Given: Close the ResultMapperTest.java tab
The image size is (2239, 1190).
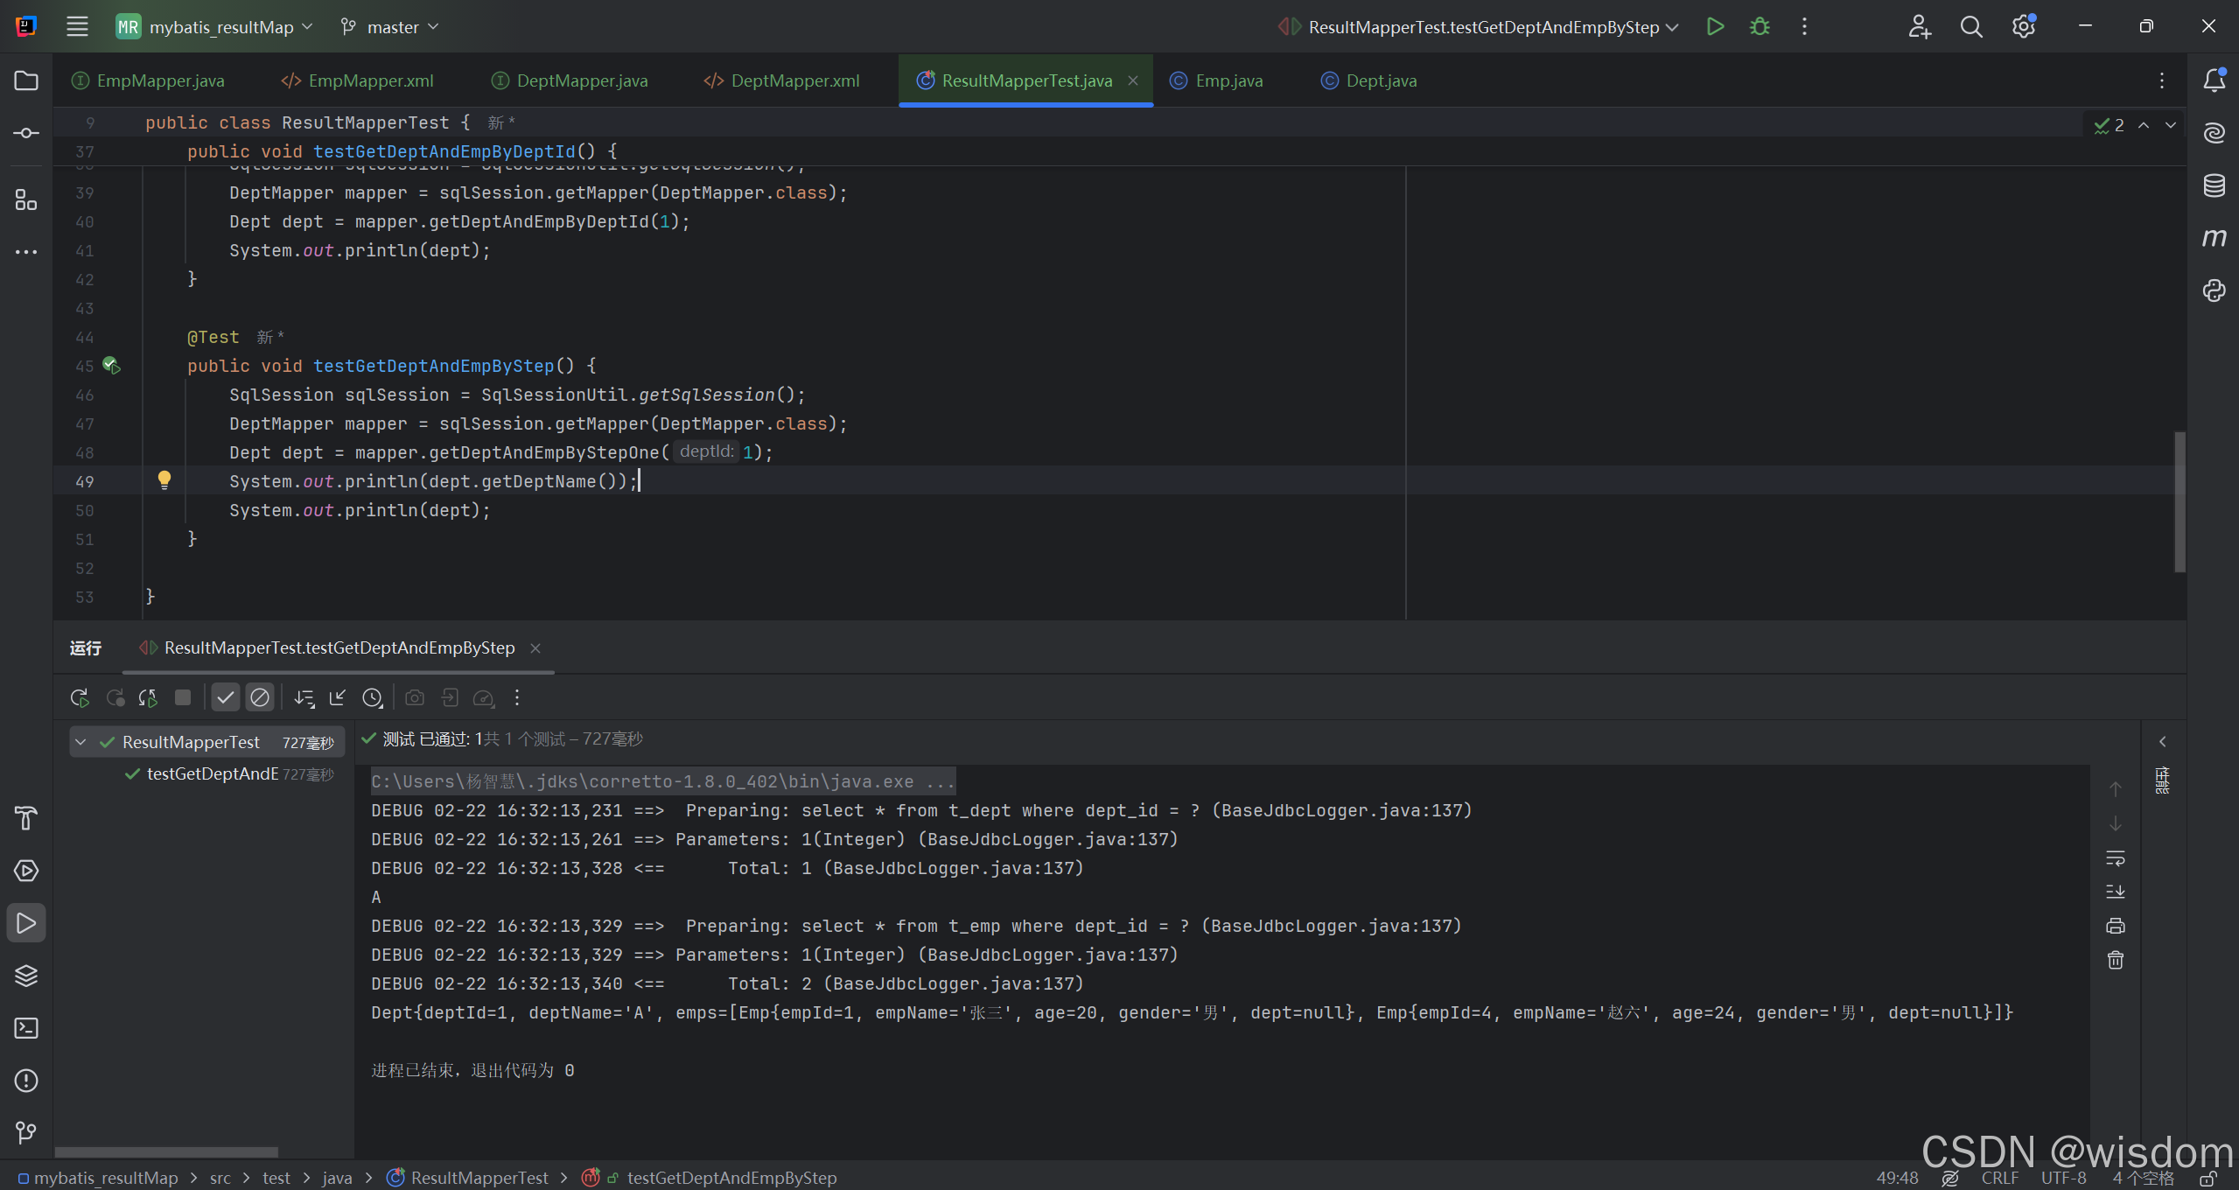Looking at the screenshot, I should tap(1133, 80).
